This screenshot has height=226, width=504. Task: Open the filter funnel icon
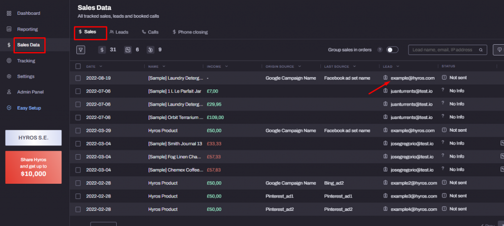[81, 50]
